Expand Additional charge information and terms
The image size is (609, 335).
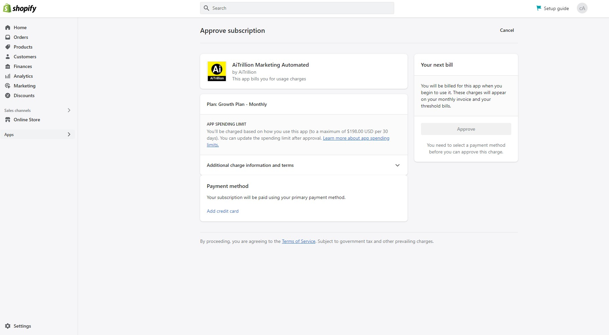[398, 165]
